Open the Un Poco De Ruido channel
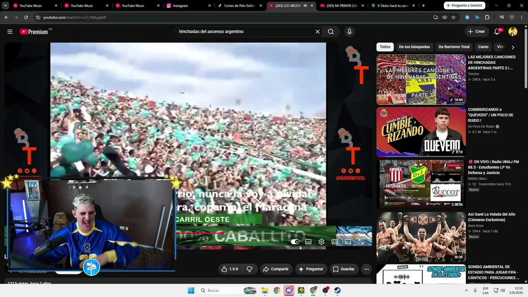Screen dimensions: 528x297 tap(481, 126)
